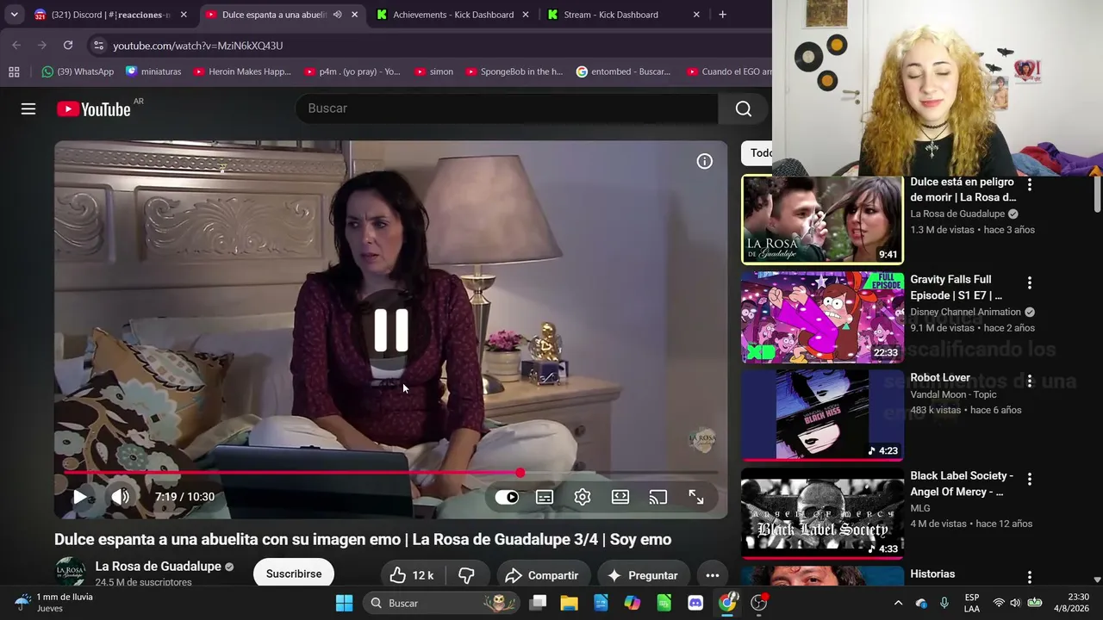Image resolution: width=1103 pixels, height=620 pixels.
Task: Open the Black Label Society video thumbnail
Action: tap(822, 512)
